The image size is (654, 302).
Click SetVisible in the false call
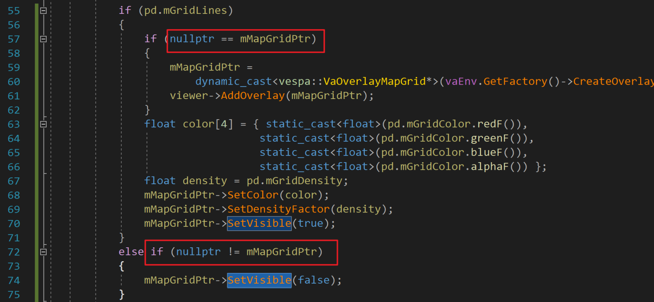click(x=259, y=280)
